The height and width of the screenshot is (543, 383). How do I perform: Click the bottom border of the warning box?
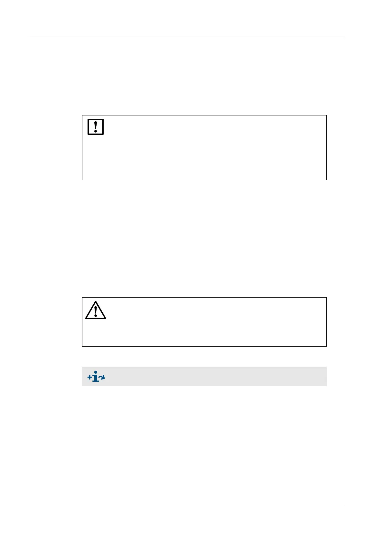click(x=204, y=346)
